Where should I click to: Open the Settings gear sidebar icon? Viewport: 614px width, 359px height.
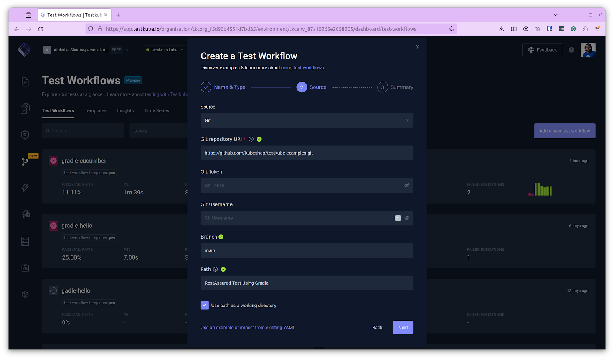click(x=25, y=294)
